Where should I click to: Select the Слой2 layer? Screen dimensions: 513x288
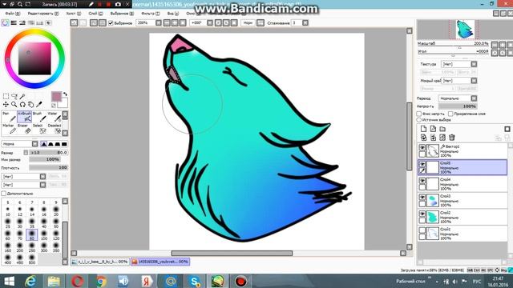coord(463,217)
